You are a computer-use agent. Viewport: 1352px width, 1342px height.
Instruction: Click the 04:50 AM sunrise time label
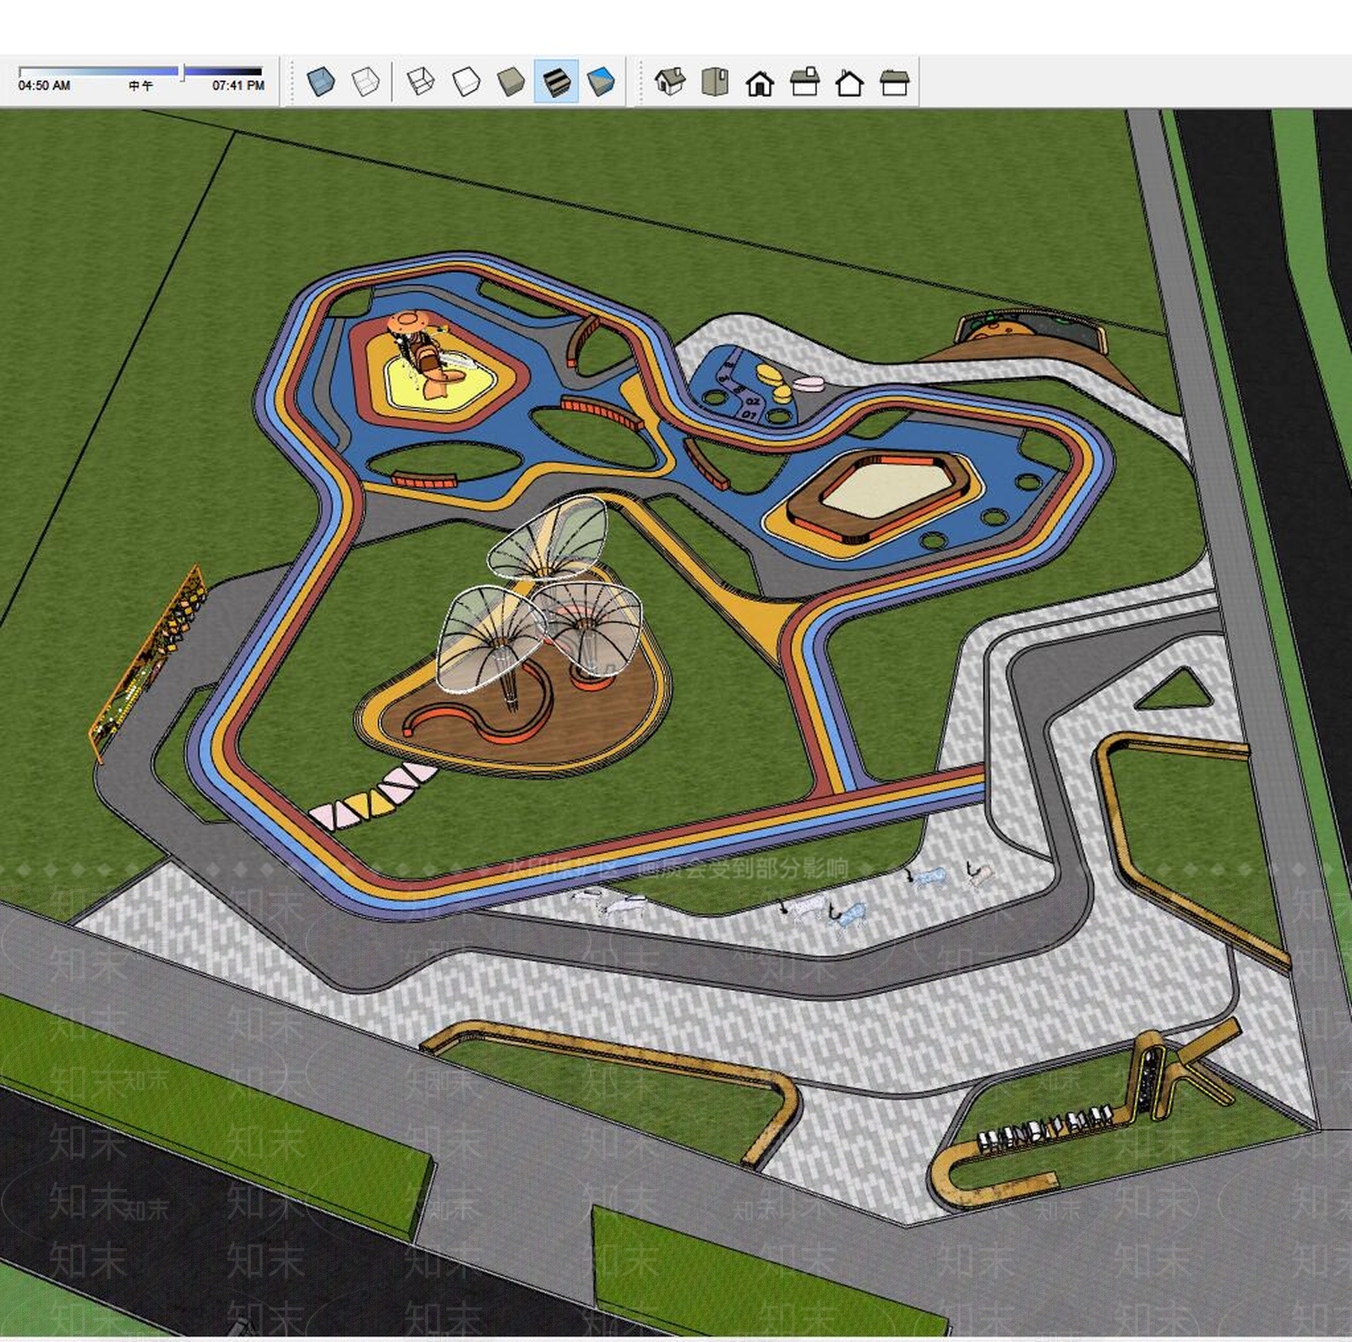(44, 86)
